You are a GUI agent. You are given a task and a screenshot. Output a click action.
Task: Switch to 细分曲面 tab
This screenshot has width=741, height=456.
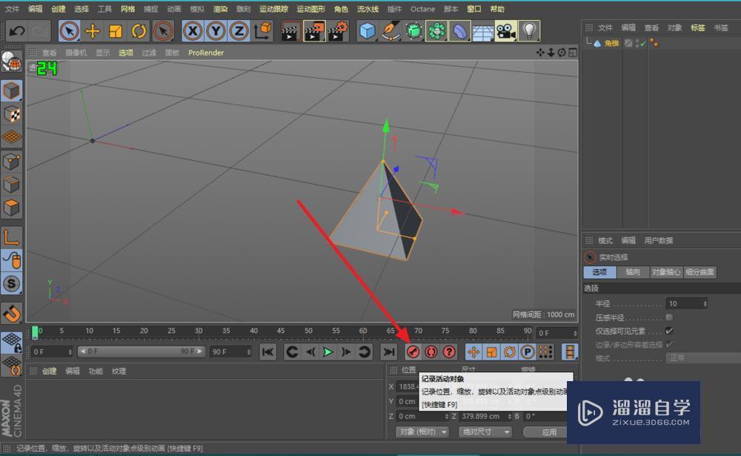click(700, 272)
